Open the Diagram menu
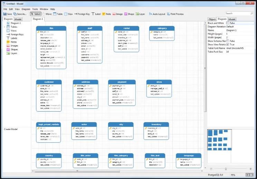Viewport: 257px width, 179px height. pos(26,9)
